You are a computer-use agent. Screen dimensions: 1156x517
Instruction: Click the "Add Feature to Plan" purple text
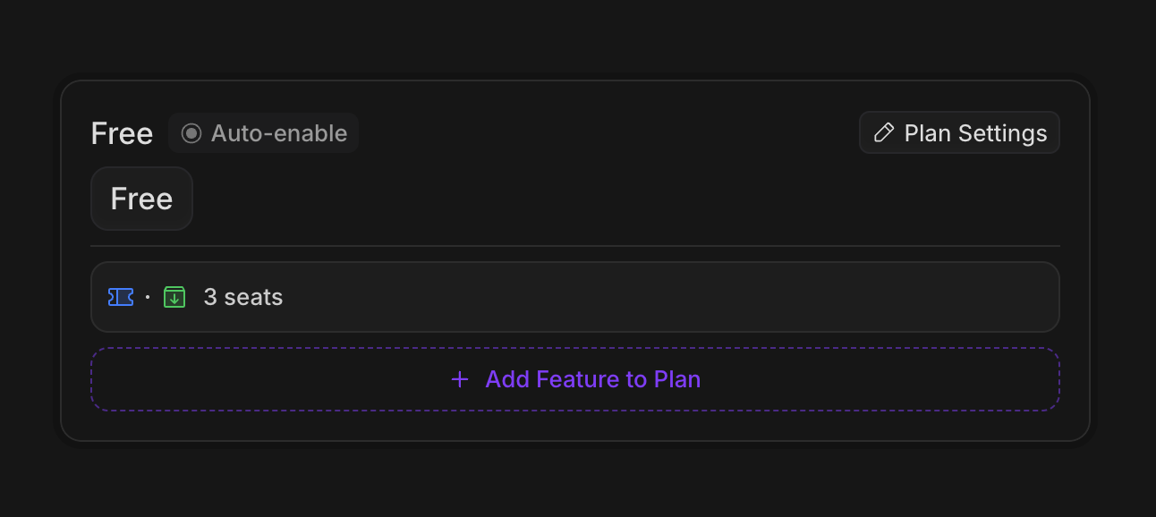click(592, 379)
